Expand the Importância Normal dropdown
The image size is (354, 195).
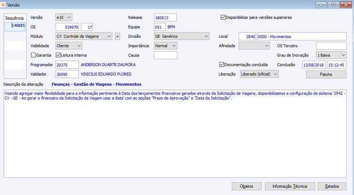(166, 46)
